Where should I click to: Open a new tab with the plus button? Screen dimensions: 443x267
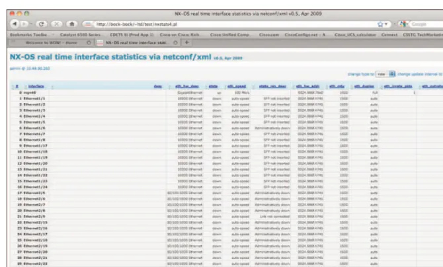click(186, 43)
